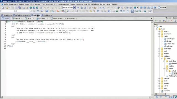Select web.php in the project tree

169,46
